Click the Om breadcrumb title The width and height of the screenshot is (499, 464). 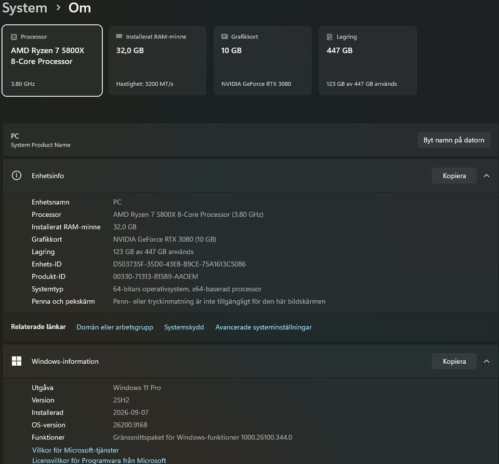click(80, 8)
